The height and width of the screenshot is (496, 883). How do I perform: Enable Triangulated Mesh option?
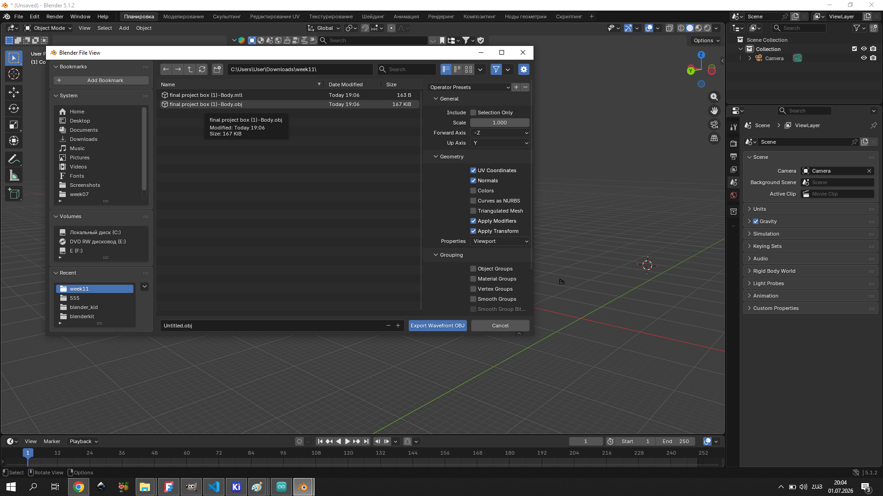pos(473,211)
